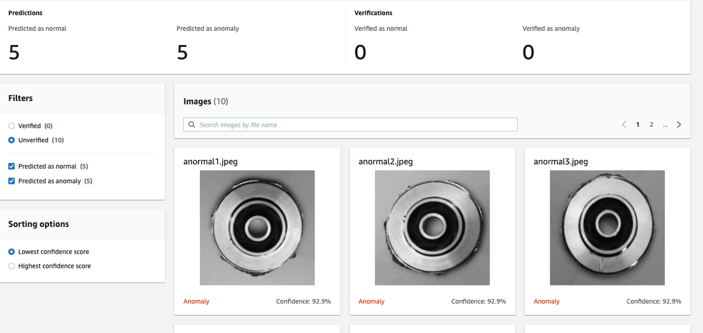The width and height of the screenshot is (703, 333).
Task: Click the pagination ellipsis
Action: click(665, 125)
